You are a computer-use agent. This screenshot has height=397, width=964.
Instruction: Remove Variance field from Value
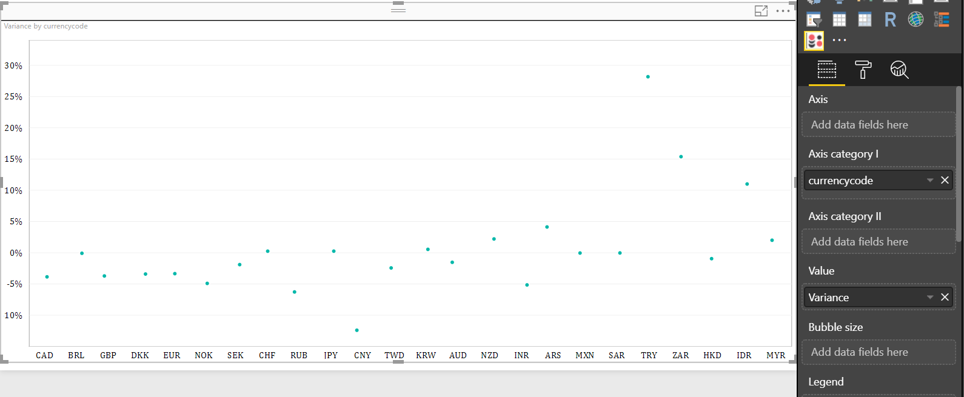tap(945, 297)
